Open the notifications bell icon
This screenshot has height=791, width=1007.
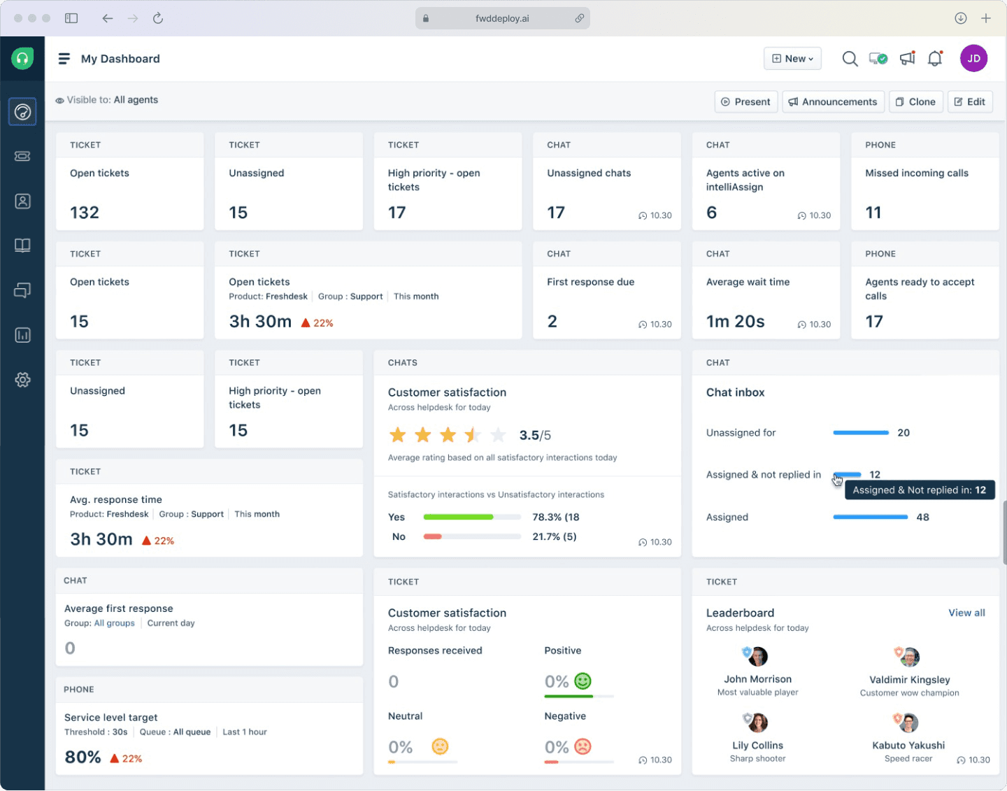pyautogui.click(x=935, y=59)
